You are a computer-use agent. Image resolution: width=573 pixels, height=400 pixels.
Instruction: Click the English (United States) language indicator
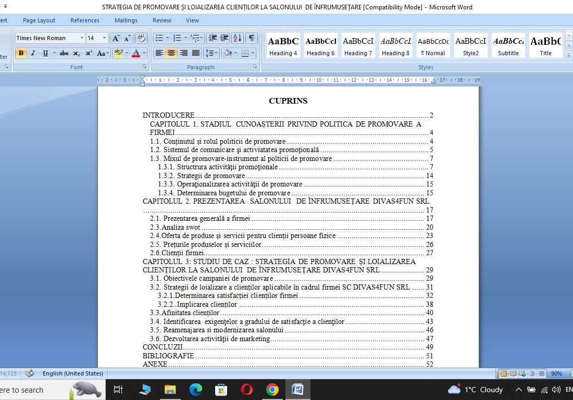72,373
